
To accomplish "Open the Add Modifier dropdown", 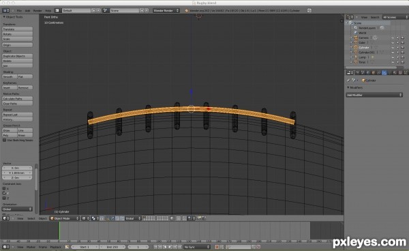I will click(374, 95).
